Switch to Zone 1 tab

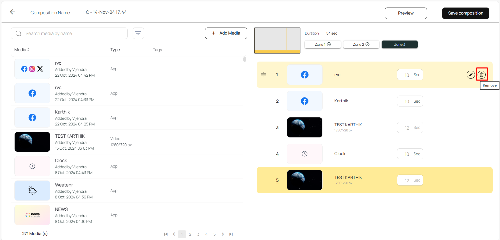coord(323,44)
